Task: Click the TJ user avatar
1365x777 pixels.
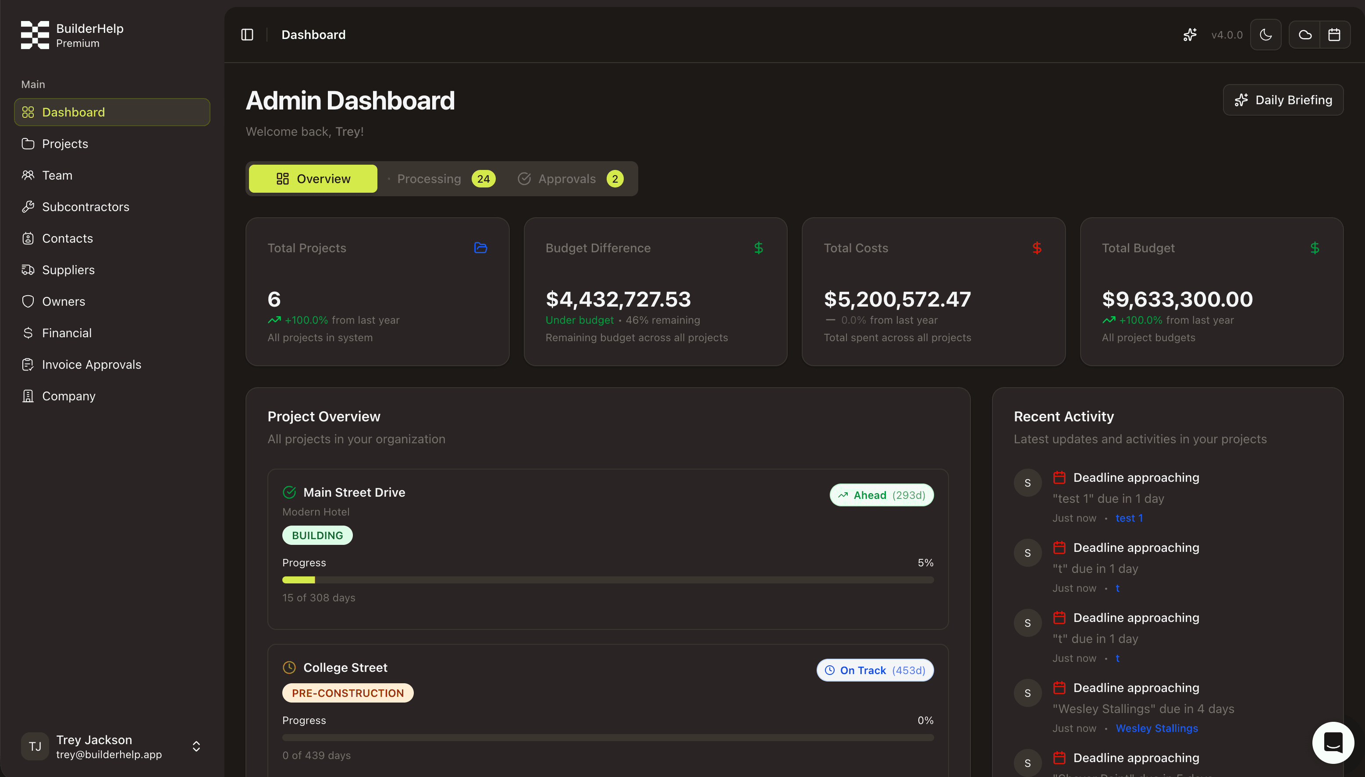Action: click(35, 746)
